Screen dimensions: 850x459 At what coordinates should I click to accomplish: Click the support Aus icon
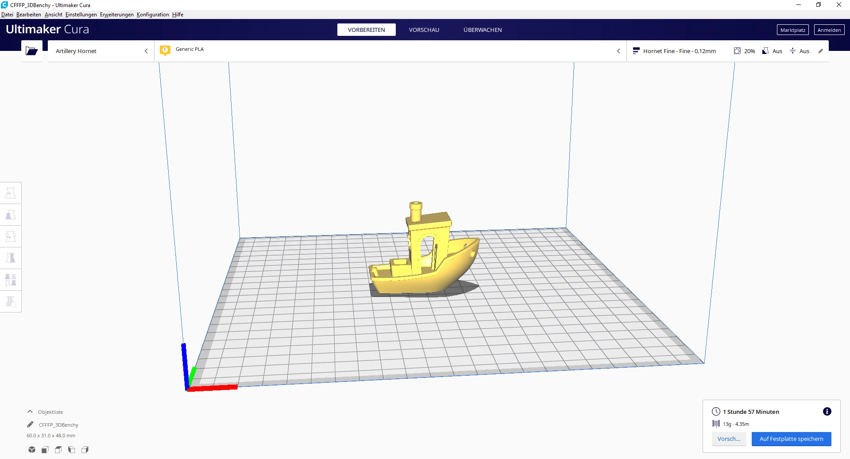pos(765,51)
